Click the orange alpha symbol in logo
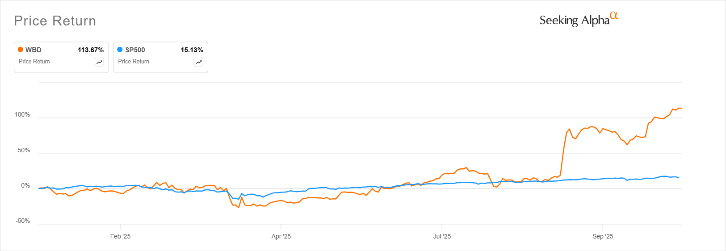 click(614, 16)
